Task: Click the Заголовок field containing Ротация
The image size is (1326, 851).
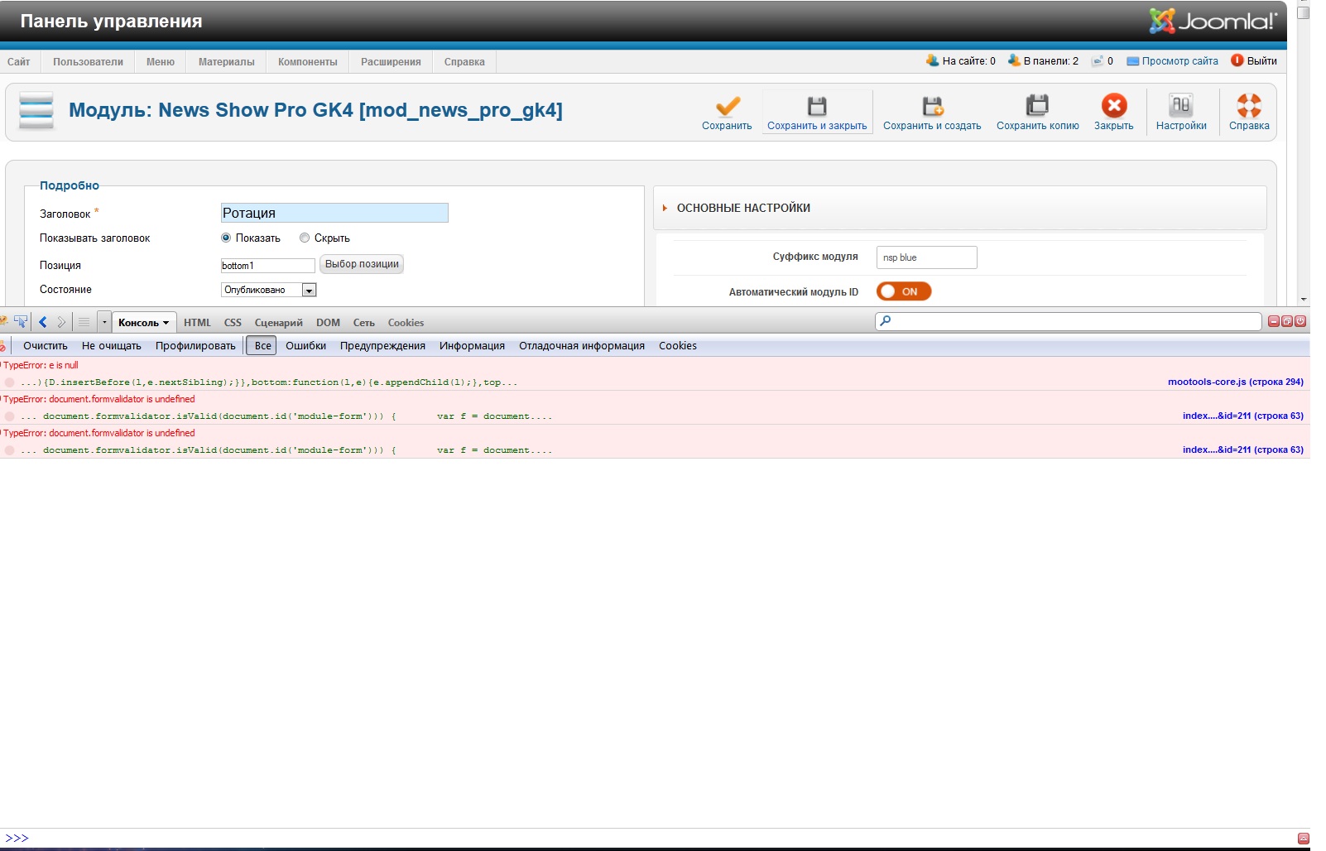Action: point(334,213)
